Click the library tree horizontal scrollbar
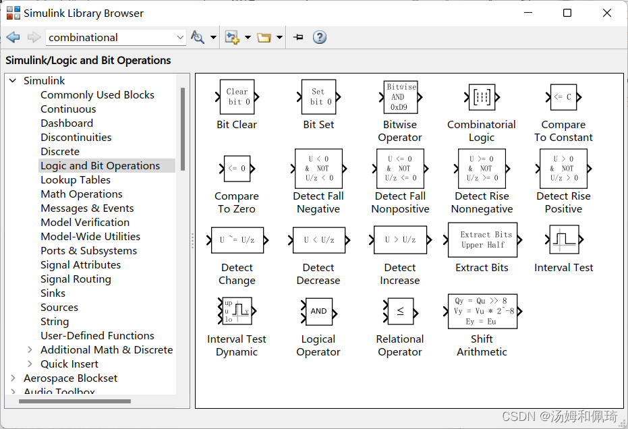Image resolution: width=628 pixels, height=429 pixels. 74,401
